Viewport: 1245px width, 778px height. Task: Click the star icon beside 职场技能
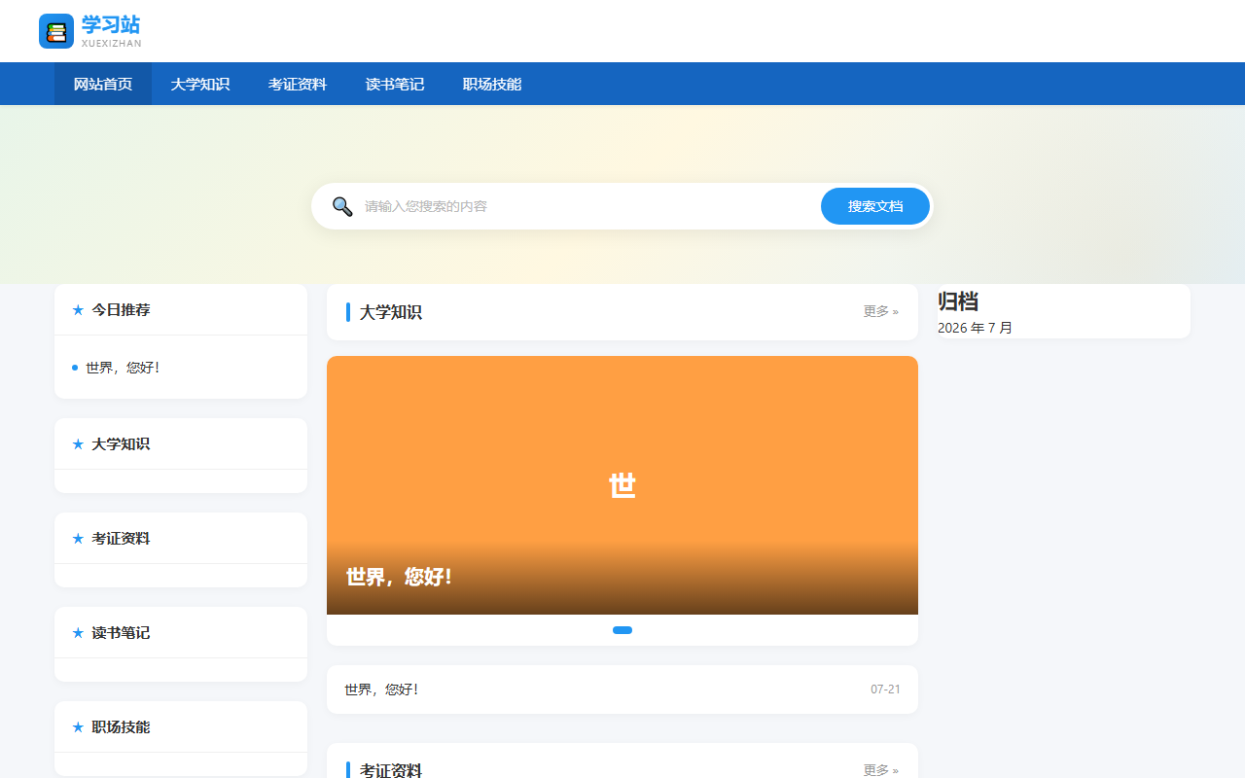coord(78,727)
